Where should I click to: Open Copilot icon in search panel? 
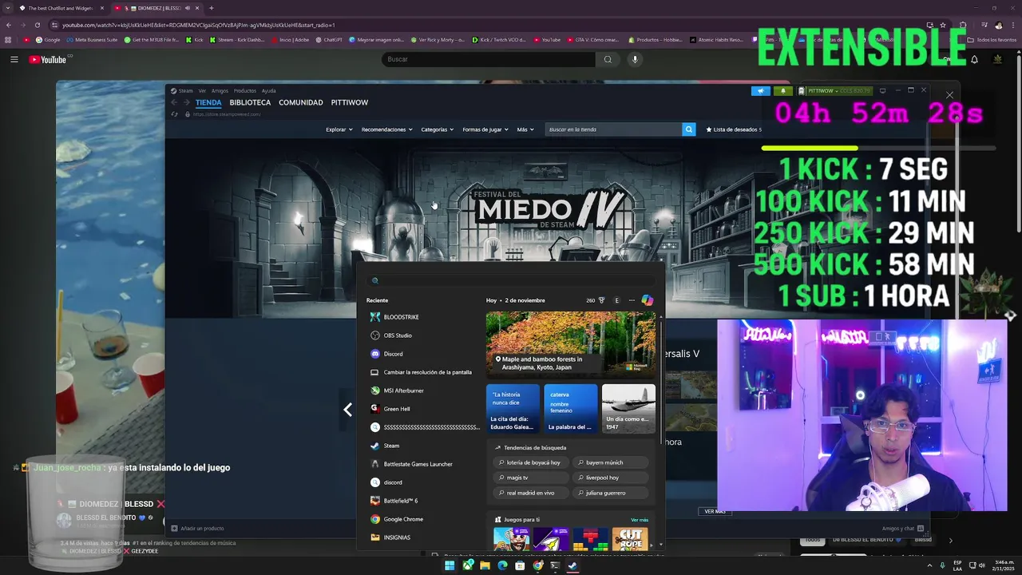(648, 300)
